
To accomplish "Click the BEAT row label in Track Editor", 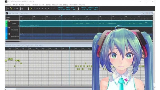I will pyautogui.click(x=8, y=19).
